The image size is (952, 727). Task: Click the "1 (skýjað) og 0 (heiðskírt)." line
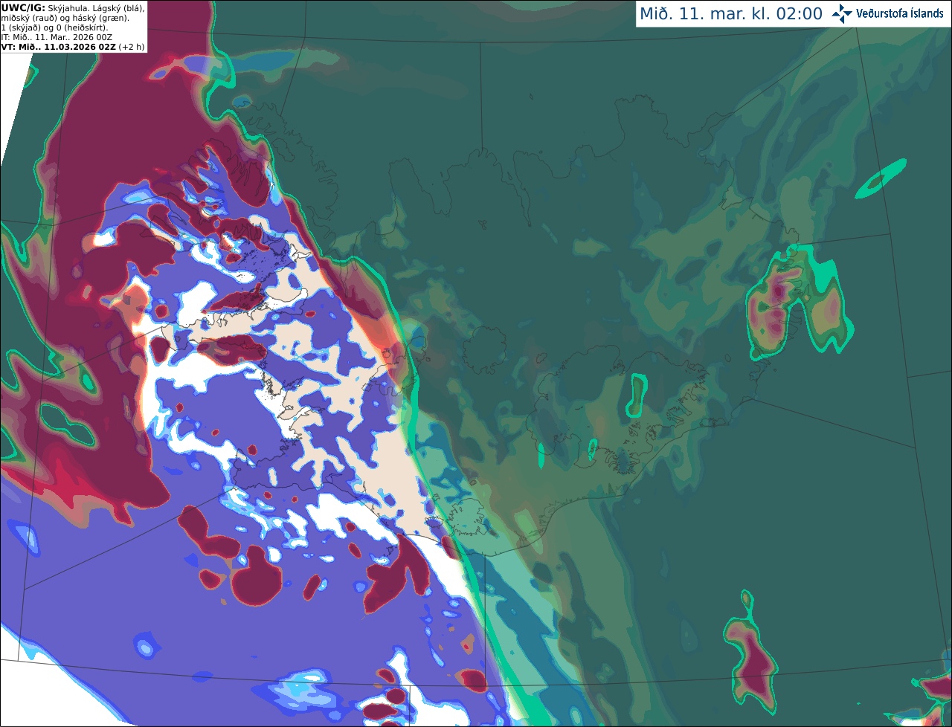point(54,28)
